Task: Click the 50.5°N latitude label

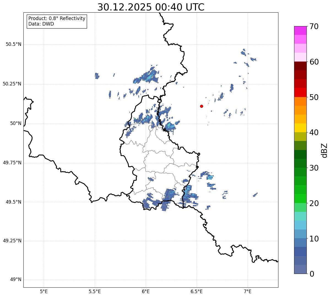Action: (x=13, y=44)
